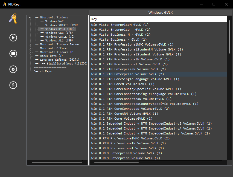Expand the Microsoft Windows Server node
The width and height of the screenshot is (233, 177).
30,44
